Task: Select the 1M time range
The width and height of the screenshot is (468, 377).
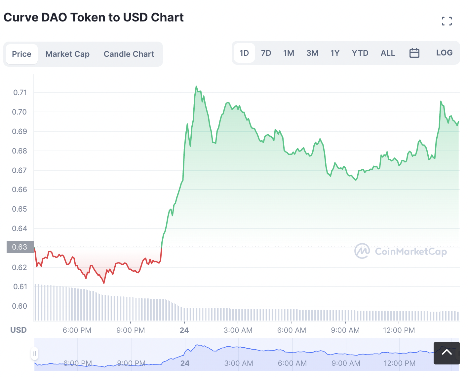Action: click(x=289, y=53)
